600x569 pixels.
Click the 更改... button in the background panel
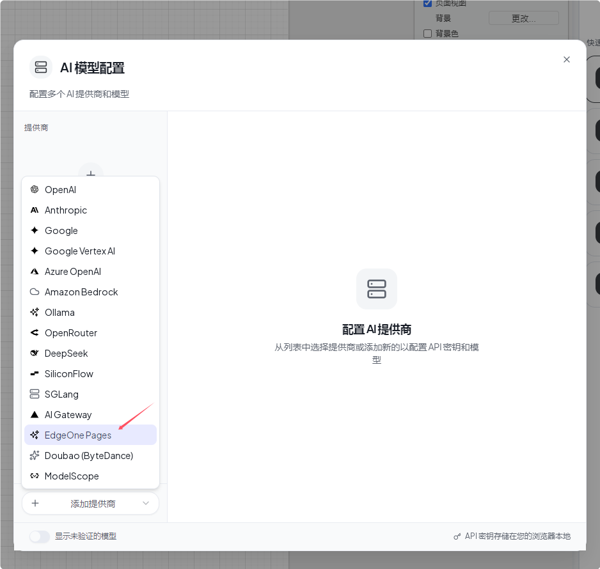523,19
